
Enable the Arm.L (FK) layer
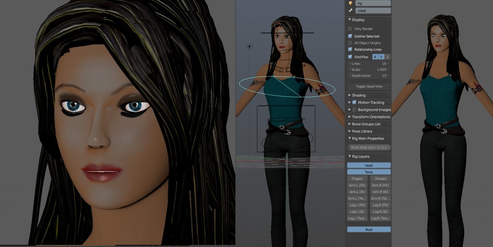point(357,185)
